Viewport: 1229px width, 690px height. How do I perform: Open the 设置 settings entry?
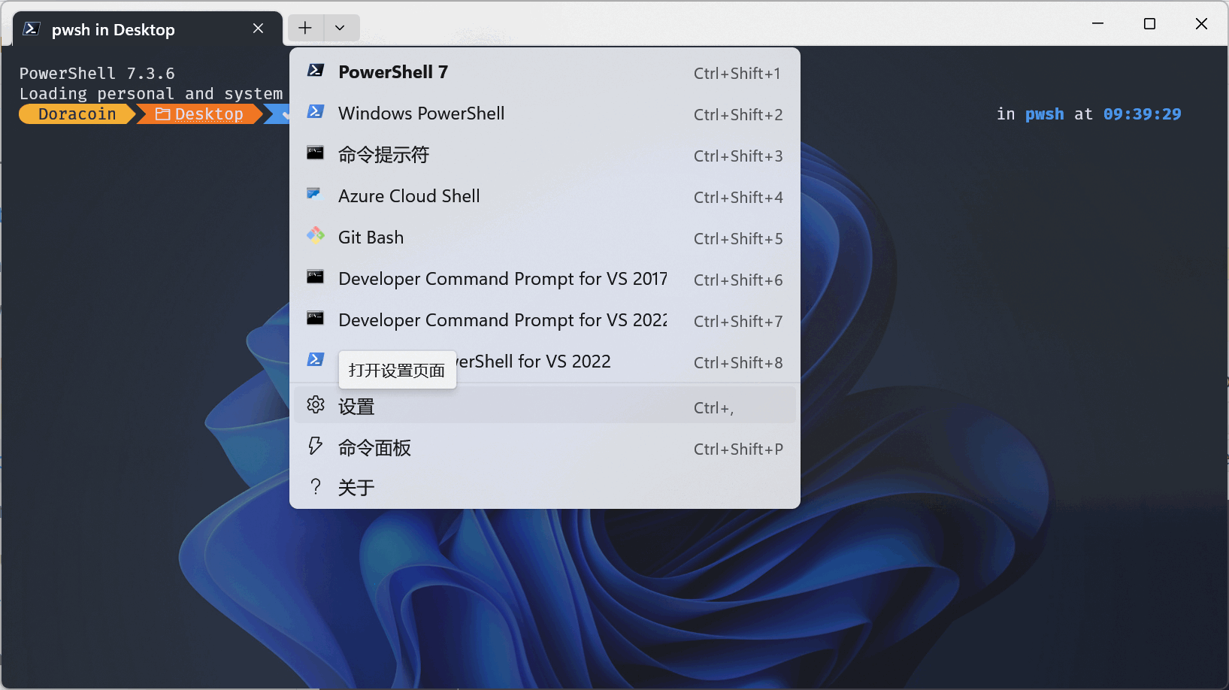tap(544, 407)
